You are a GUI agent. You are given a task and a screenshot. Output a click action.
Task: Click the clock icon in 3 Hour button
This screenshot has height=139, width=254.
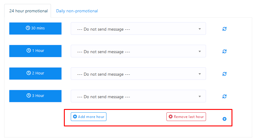(x=29, y=95)
